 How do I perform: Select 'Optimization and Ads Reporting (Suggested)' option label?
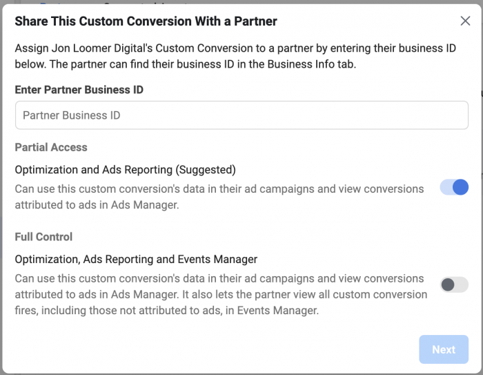[125, 169]
